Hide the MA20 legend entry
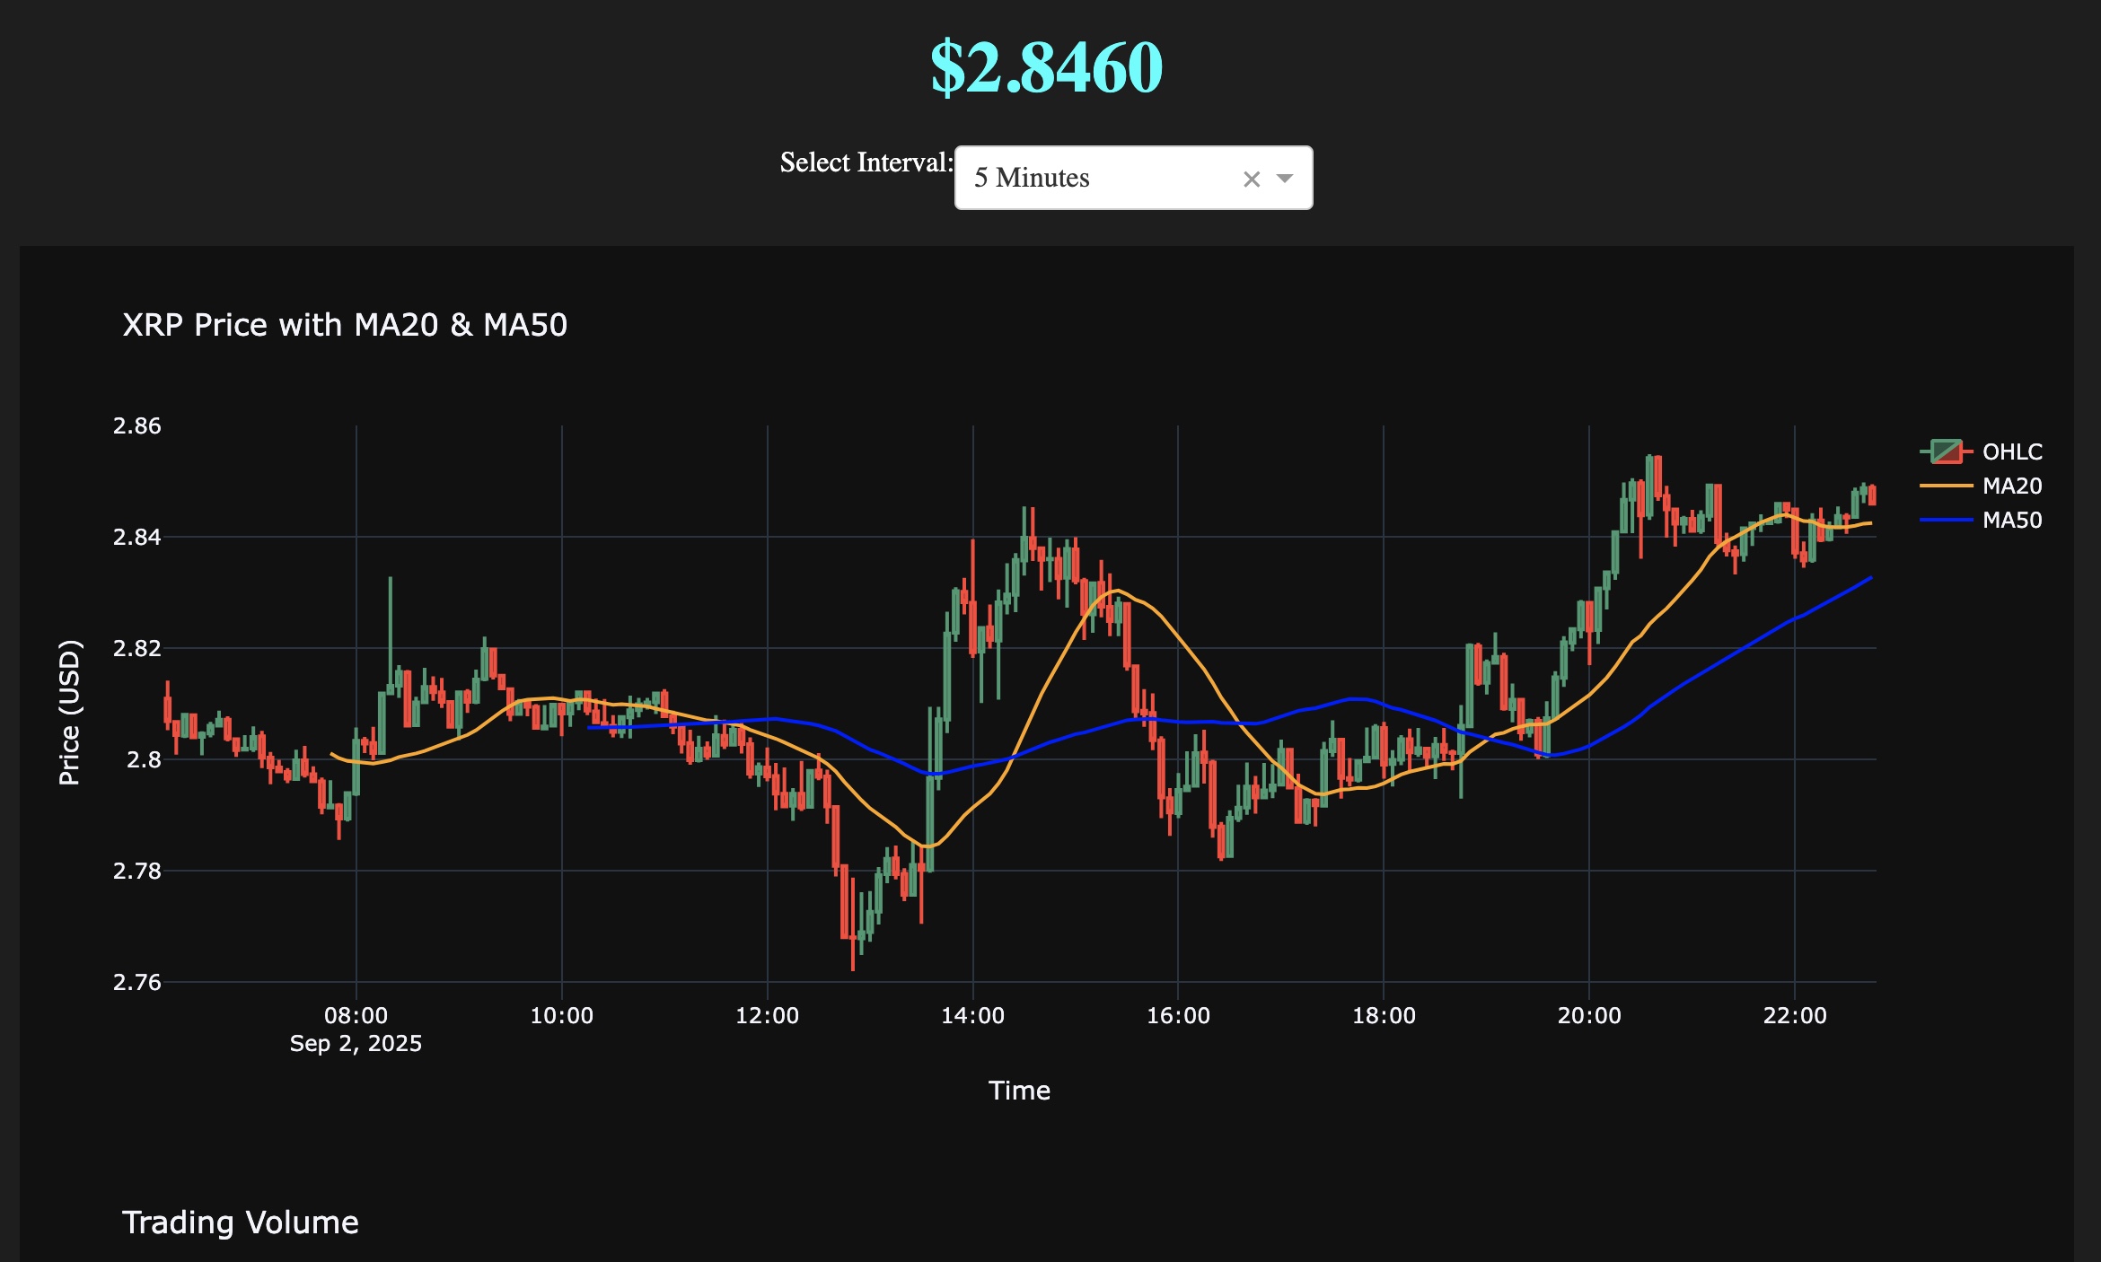This screenshot has width=2101, height=1262. click(x=2011, y=486)
